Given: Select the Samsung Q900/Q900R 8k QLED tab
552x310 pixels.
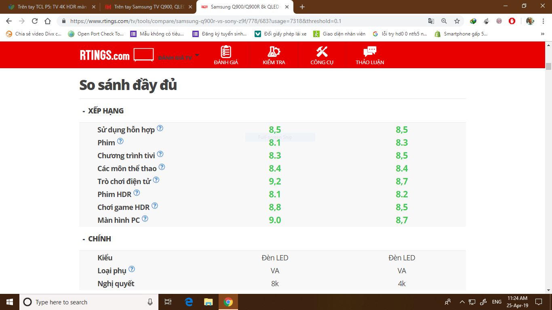Looking at the screenshot, I should (x=245, y=7).
